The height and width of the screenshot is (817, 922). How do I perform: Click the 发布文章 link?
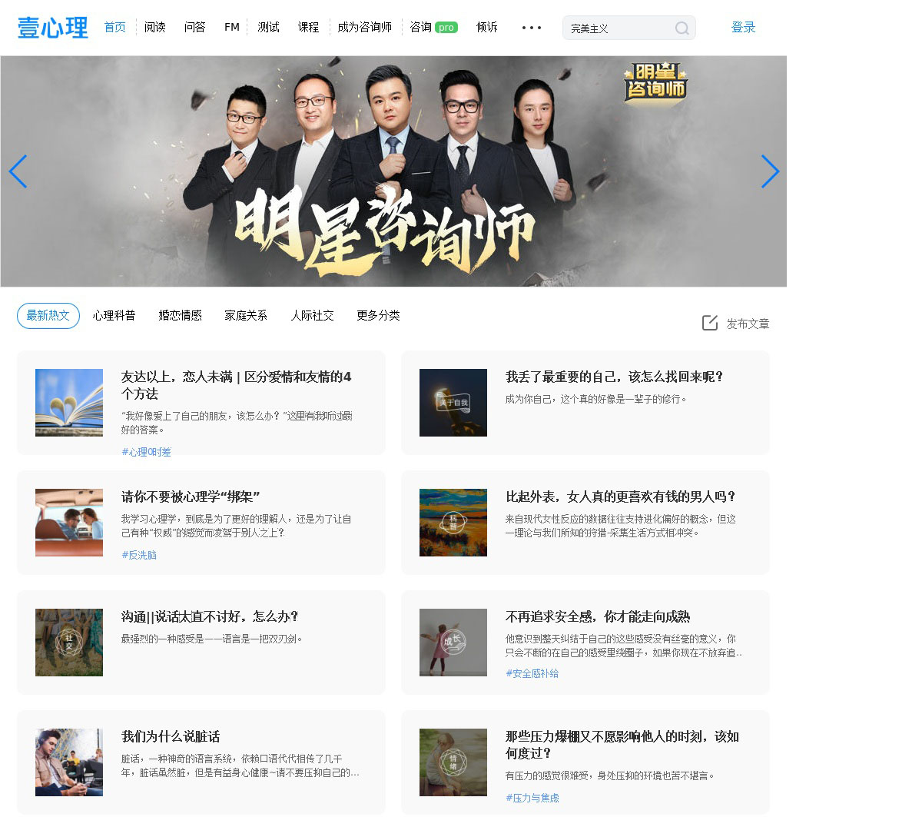pyautogui.click(x=748, y=324)
